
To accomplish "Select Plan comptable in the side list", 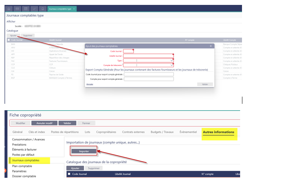I will click(x=22, y=166).
